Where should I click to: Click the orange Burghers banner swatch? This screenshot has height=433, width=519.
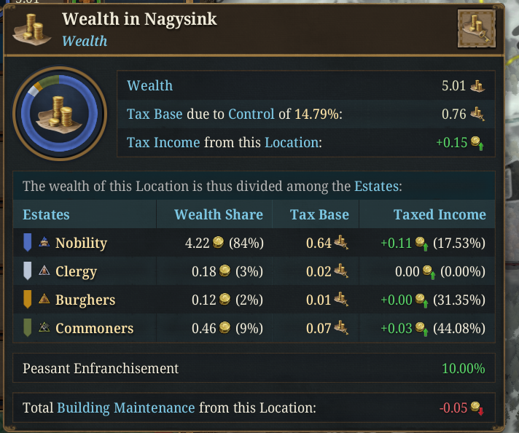click(x=28, y=300)
